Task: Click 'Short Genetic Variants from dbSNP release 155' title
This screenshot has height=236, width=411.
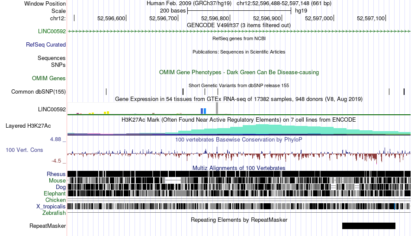Action: tap(239, 85)
